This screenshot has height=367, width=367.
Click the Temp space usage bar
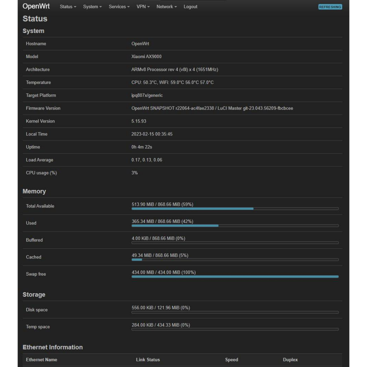(235, 329)
